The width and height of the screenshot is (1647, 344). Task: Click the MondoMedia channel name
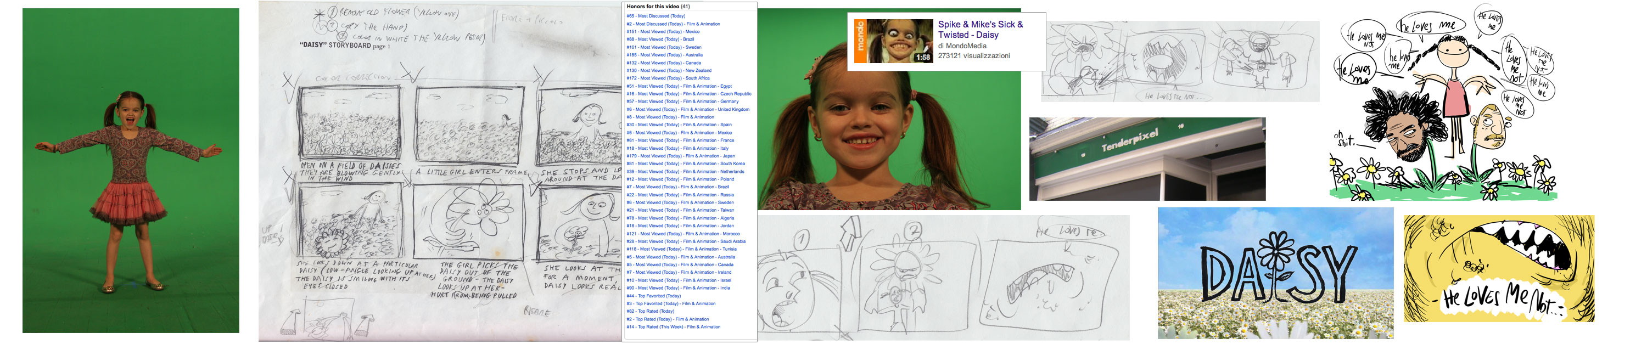click(966, 46)
